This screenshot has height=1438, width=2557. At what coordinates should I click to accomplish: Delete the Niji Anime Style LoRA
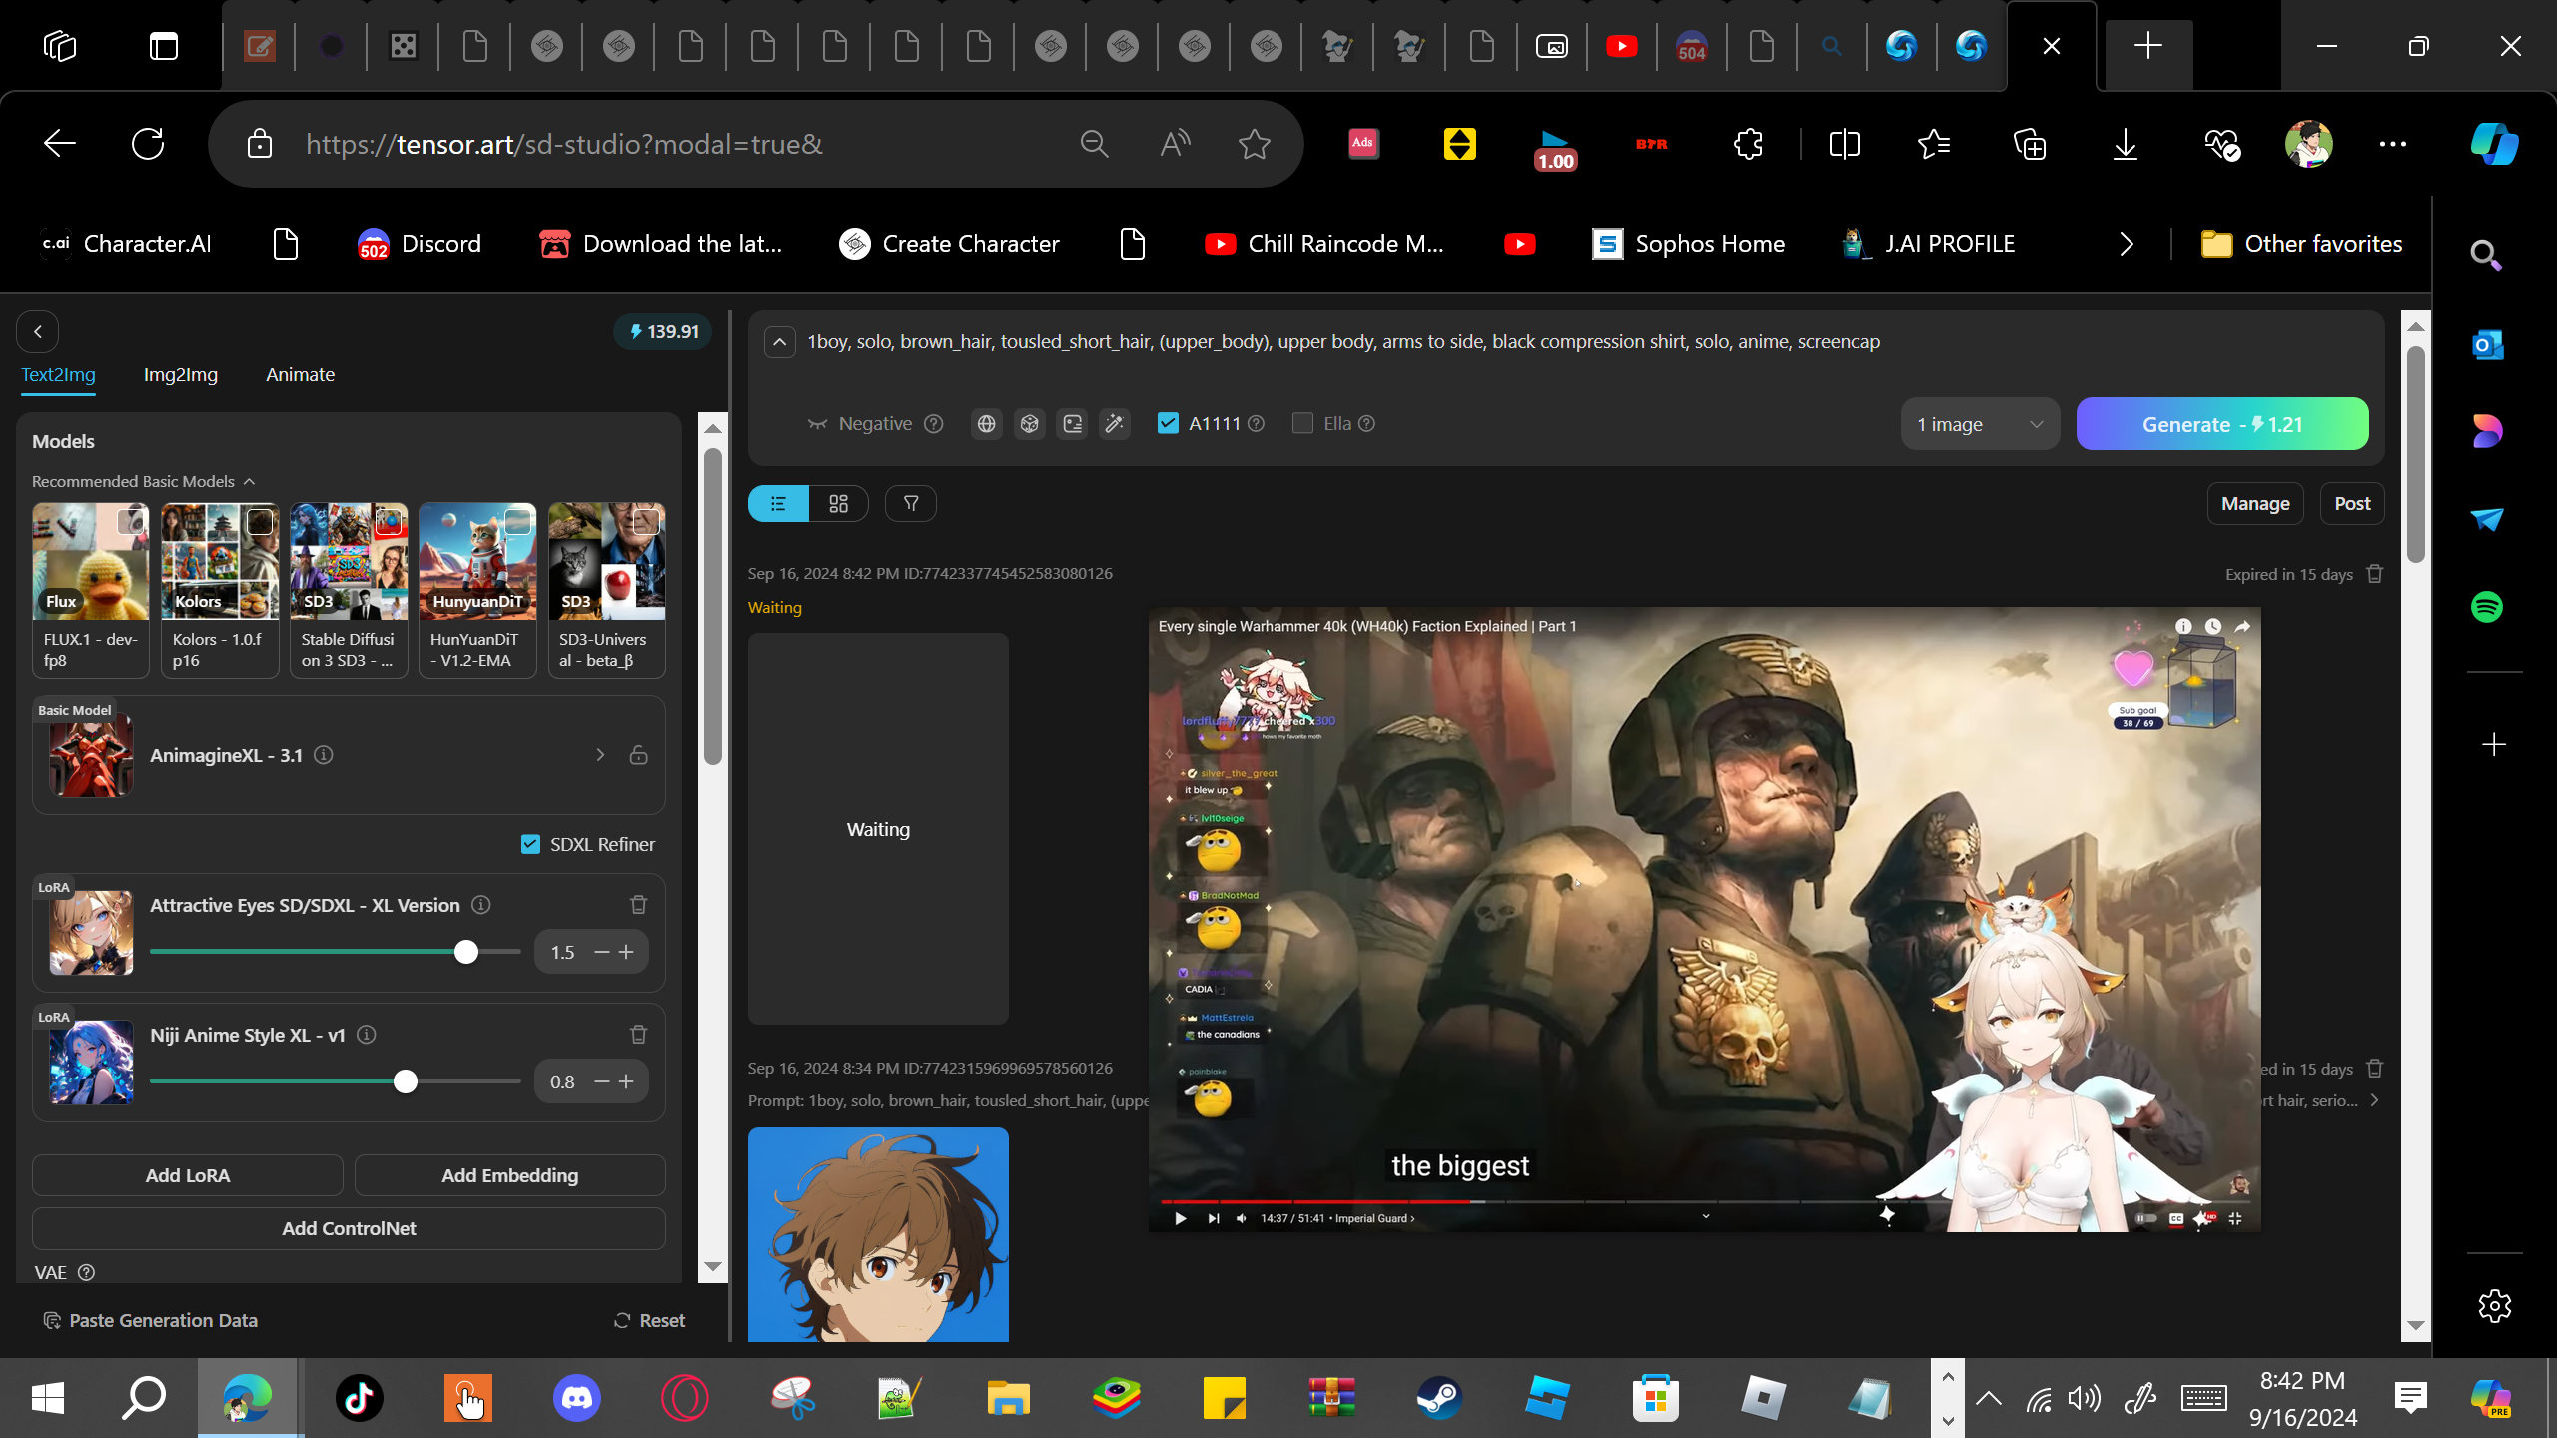pyautogui.click(x=639, y=1035)
